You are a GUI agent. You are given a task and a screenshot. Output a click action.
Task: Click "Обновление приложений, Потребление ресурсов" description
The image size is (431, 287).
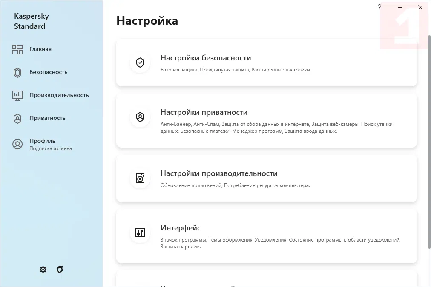pyautogui.click(x=235, y=185)
